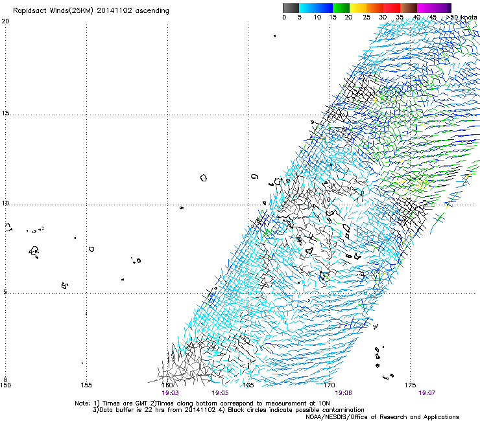480x421 pixels.
Task: Click the 'NOAA/NESDIS/Office of Research and Applications' credit
Action: click(x=382, y=417)
